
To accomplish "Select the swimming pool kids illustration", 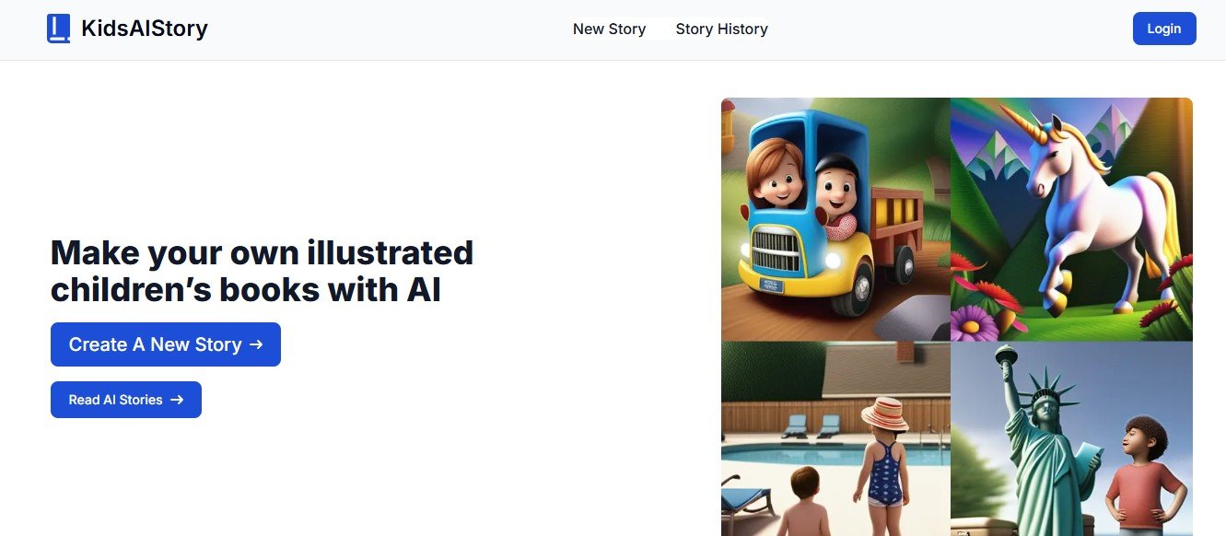I will click(835, 438).
